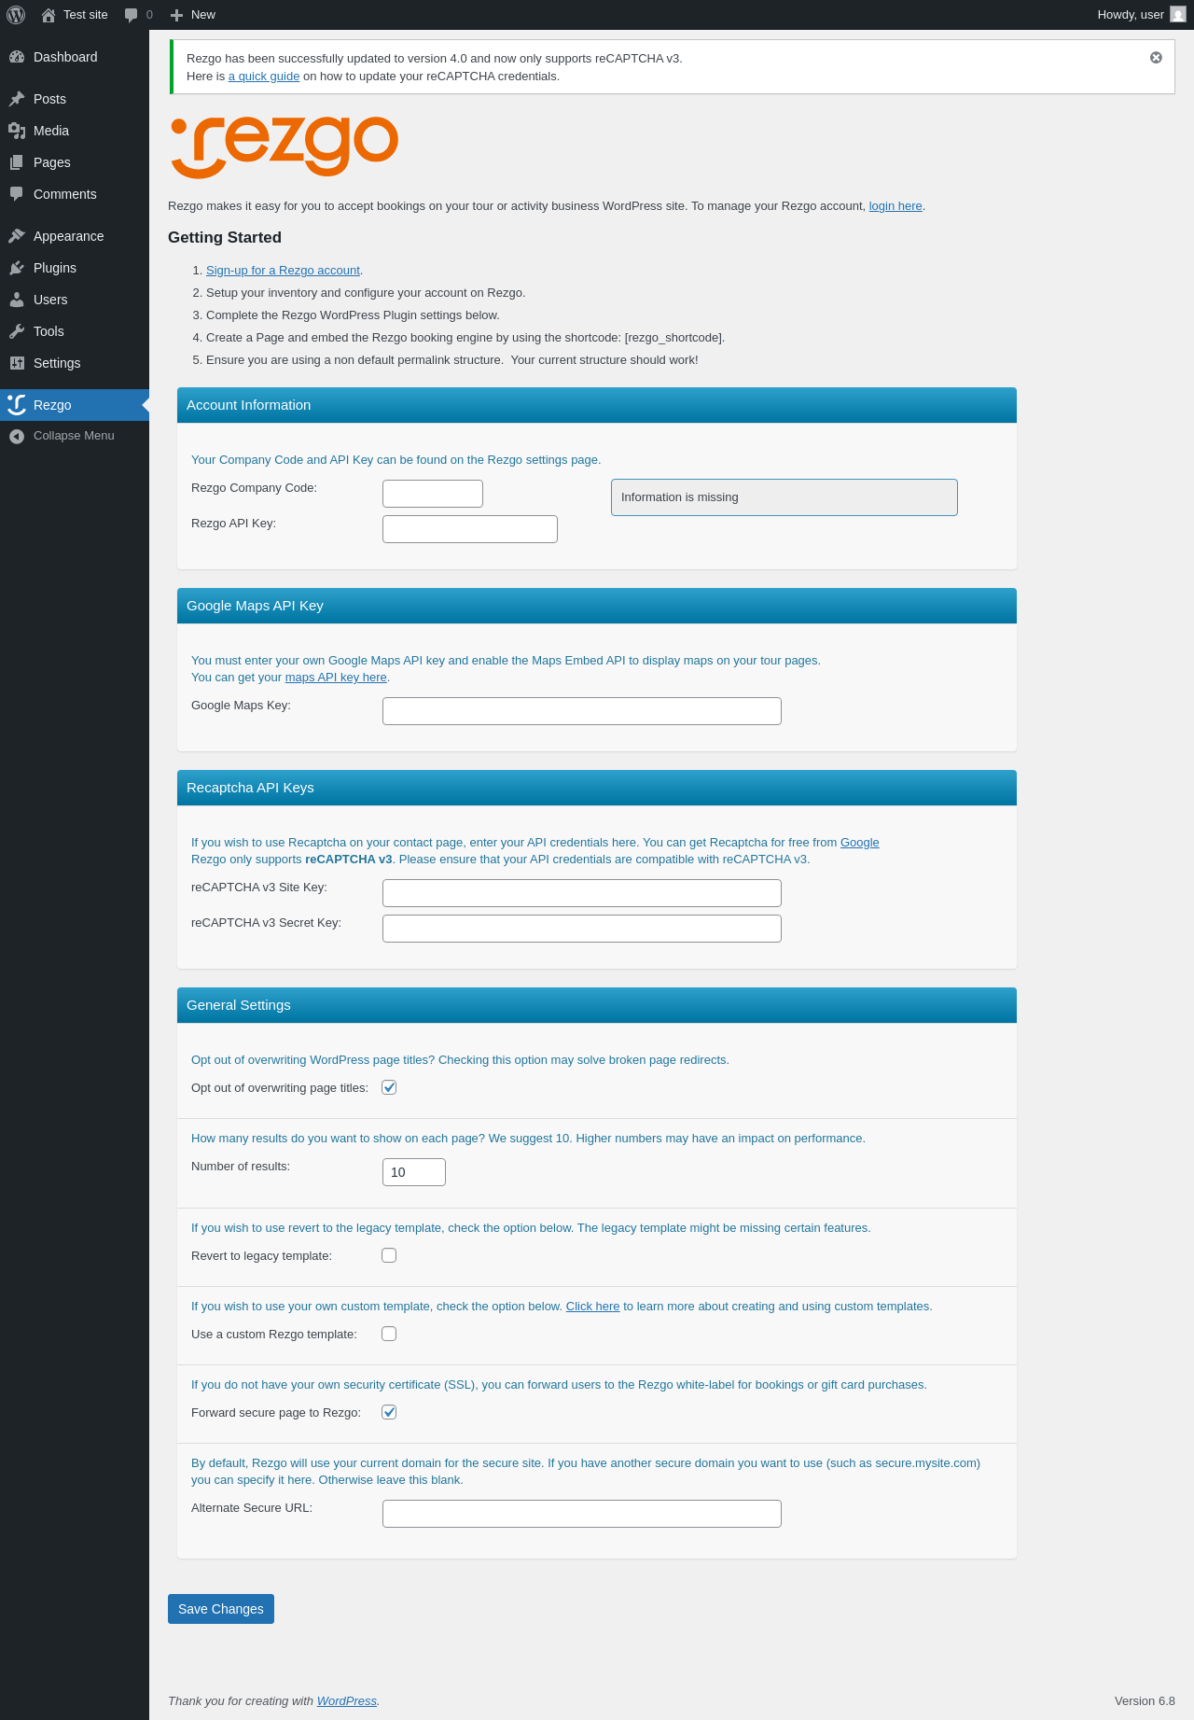Viewport: 1194px width, 1720px height.
Task: Click the Collapse Menu label
Action: 74,436
